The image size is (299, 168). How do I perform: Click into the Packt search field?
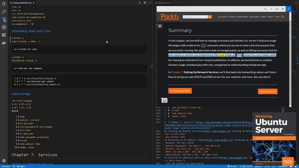(x=195, y=17)
